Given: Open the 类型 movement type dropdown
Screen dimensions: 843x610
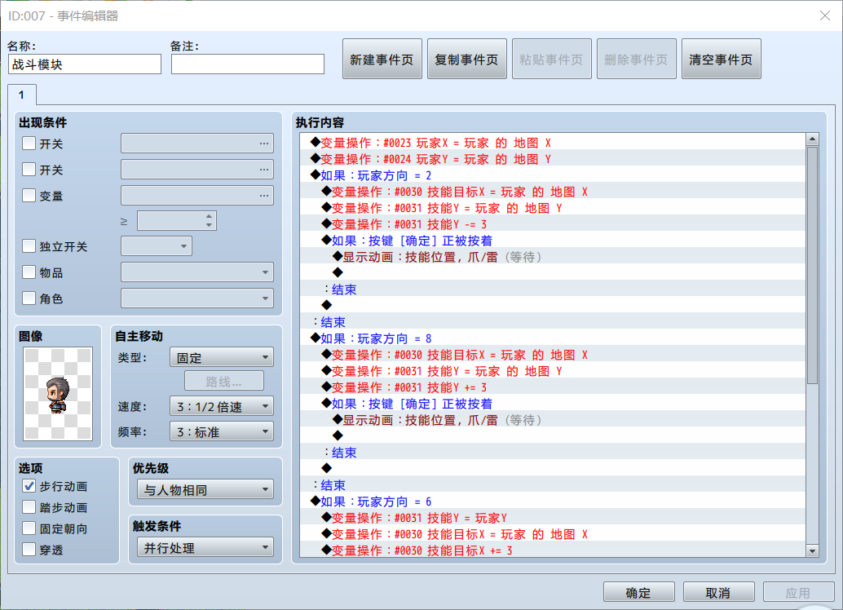Looking at the screenshot, I should click(222, 357).
